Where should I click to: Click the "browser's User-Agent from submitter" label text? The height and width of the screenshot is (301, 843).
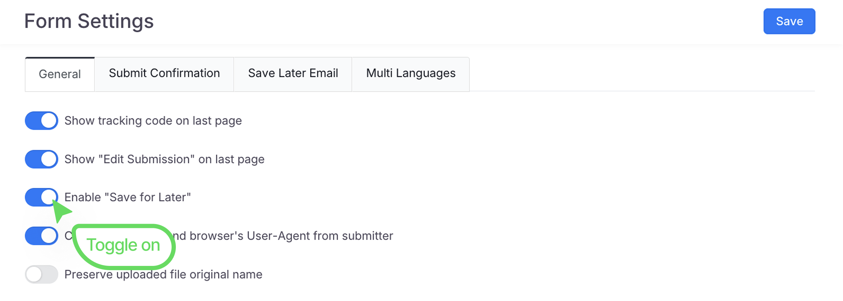click(284, 236)
